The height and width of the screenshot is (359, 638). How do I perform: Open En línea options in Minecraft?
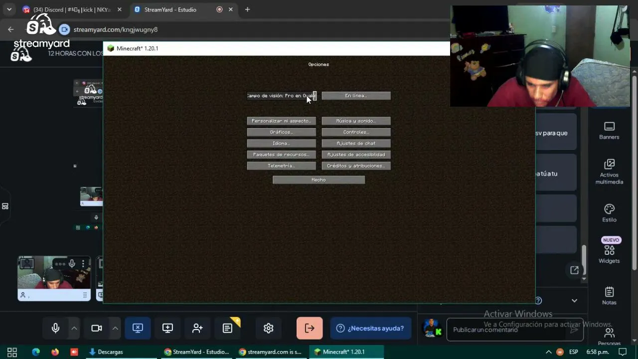coord(356,96)
